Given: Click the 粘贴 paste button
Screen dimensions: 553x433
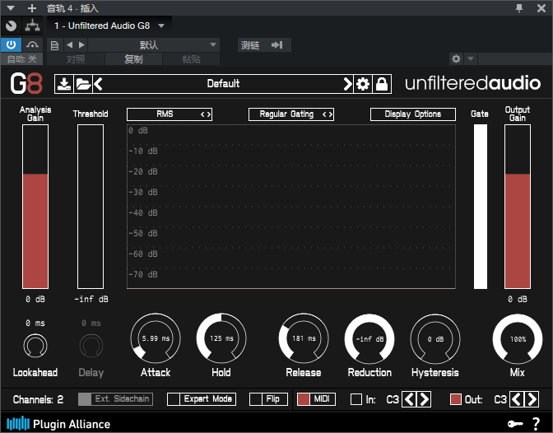Looking at the screenshot, I should (191, 59).
